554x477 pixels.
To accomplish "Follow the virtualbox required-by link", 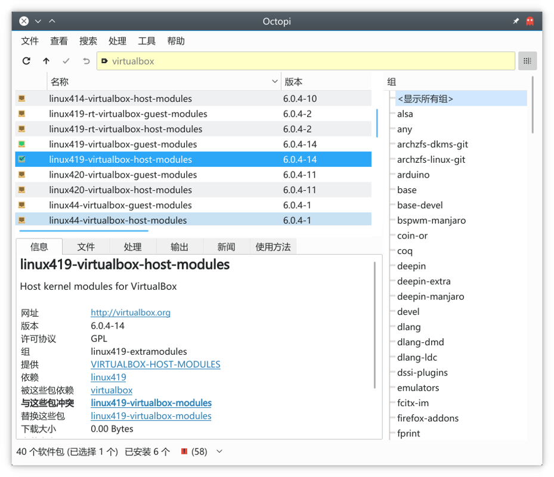I will click(x=112, y=390).
